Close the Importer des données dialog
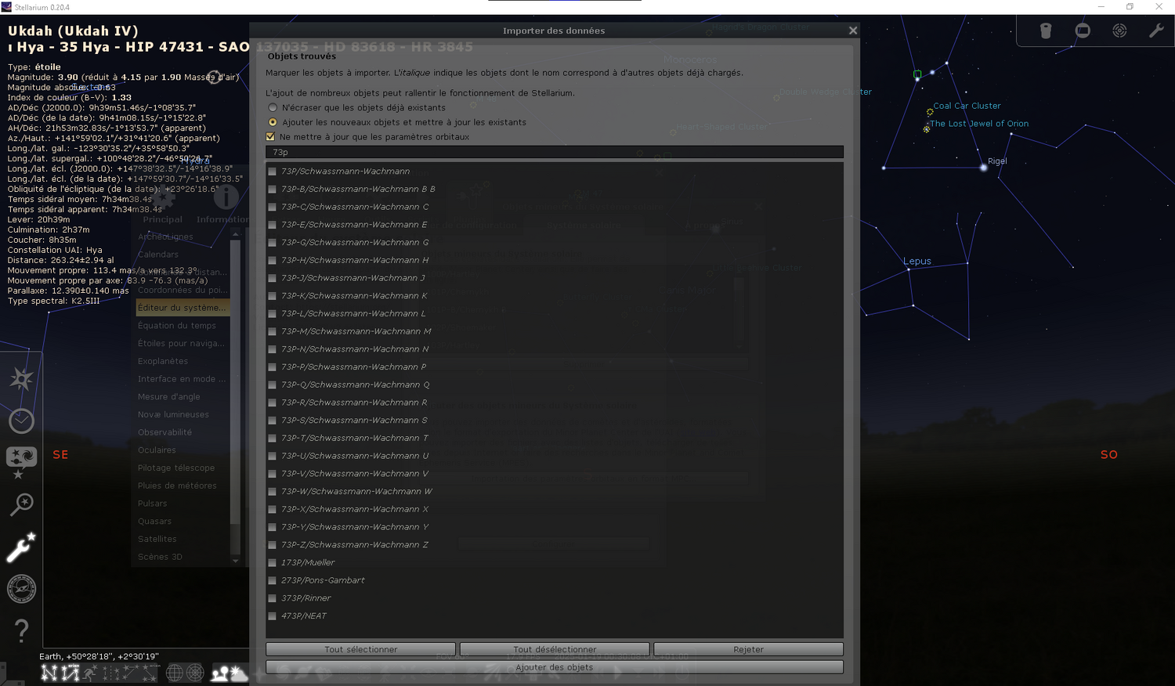This screenshot has height=686, width=1175. coord(852,31)
